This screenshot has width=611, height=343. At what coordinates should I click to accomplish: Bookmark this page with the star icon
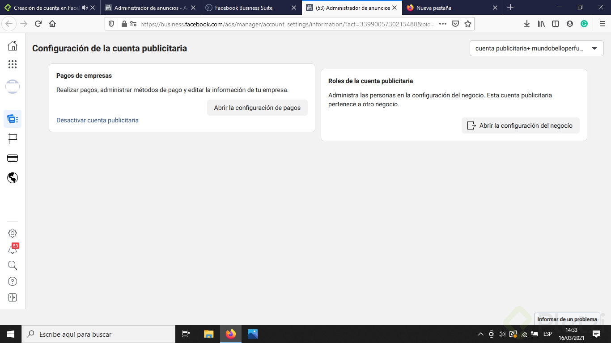(468, 24)
